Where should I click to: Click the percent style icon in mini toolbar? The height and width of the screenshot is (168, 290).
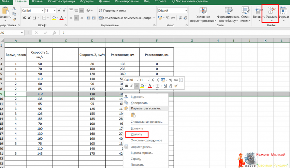(170, 80)
